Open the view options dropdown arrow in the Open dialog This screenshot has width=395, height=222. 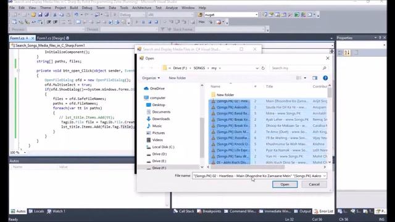(x=305, y=78)
